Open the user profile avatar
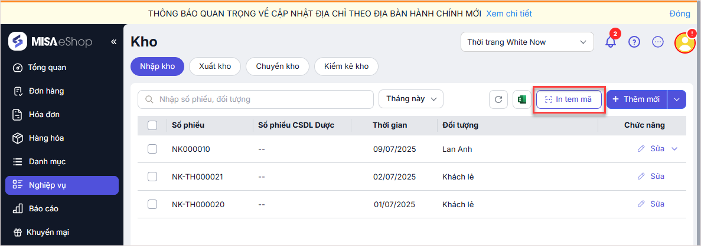The width and height of the screenshot is (701, 246). [684, 42]
